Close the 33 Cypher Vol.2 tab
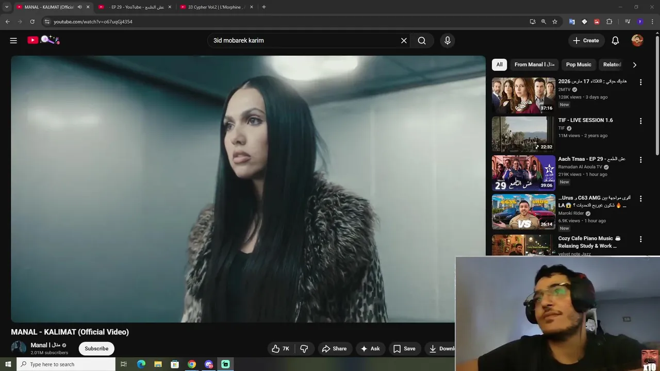Viewport: 660px width, 371px height. (x=252, y=7)
